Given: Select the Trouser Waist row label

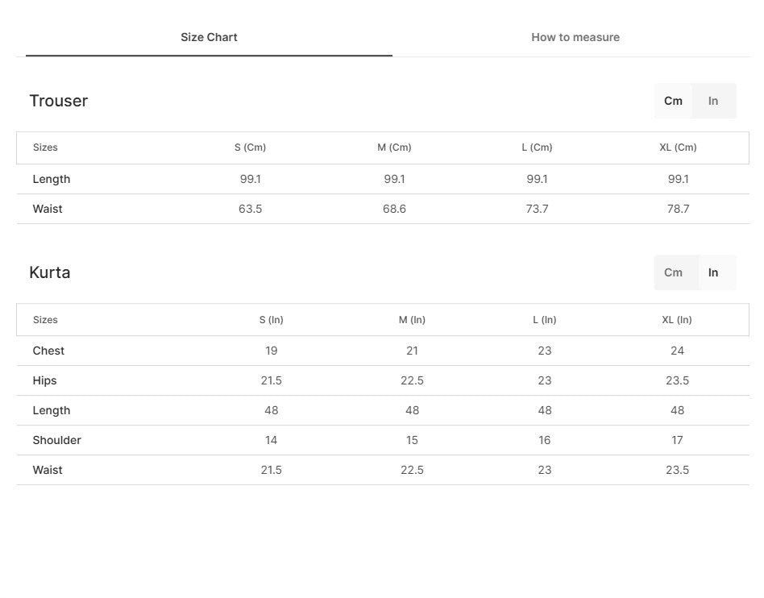Looking at the screenshot, I should [x=48, y=209].
